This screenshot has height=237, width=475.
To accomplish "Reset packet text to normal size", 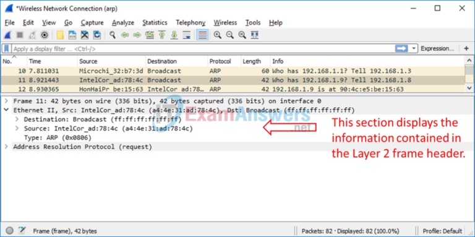I will [x=242, y=35].
